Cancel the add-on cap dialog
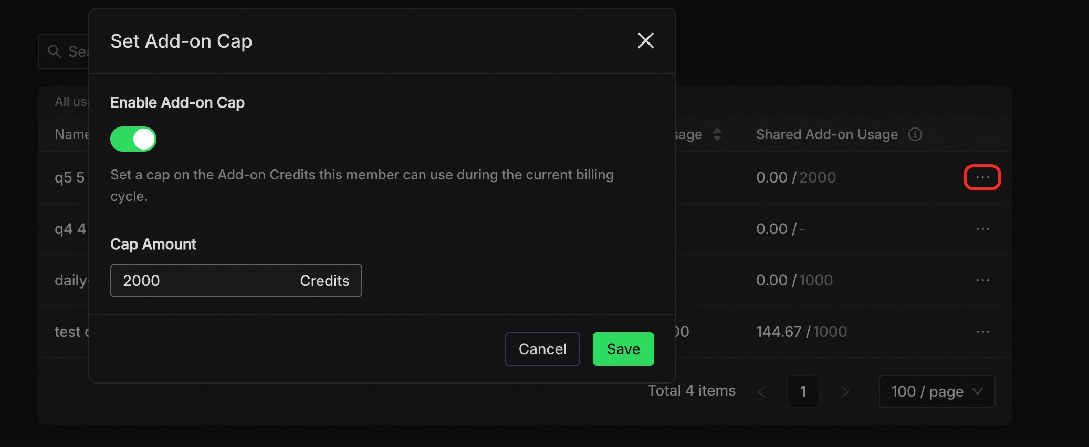The height and width of the screenshot is (447, 1089). (x=542, y=349)
